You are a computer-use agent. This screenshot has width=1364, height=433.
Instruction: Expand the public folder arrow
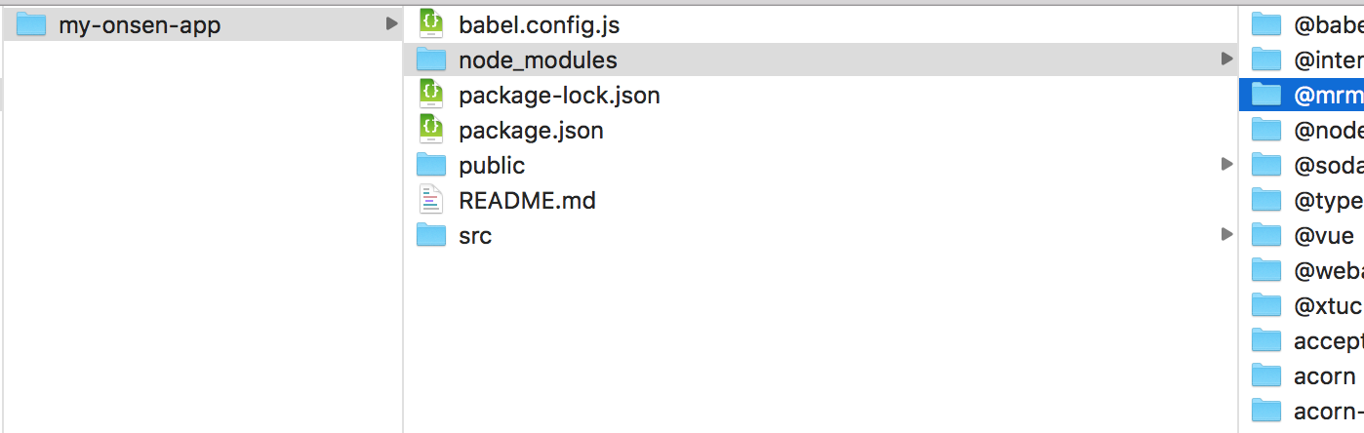(1226, 165)
